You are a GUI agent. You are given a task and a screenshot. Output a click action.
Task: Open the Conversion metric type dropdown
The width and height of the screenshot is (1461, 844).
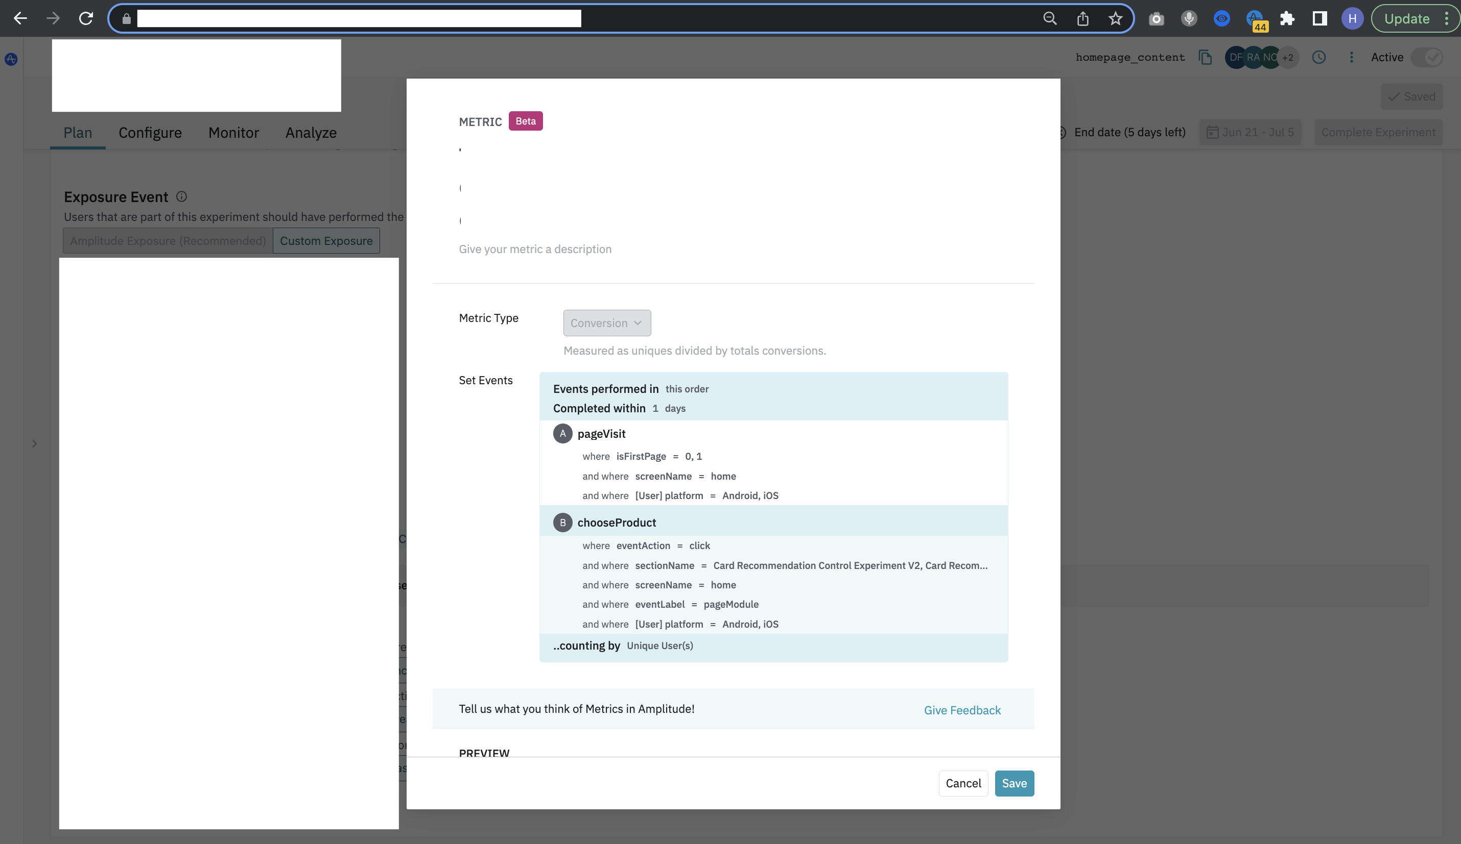(x=606, y=323)
